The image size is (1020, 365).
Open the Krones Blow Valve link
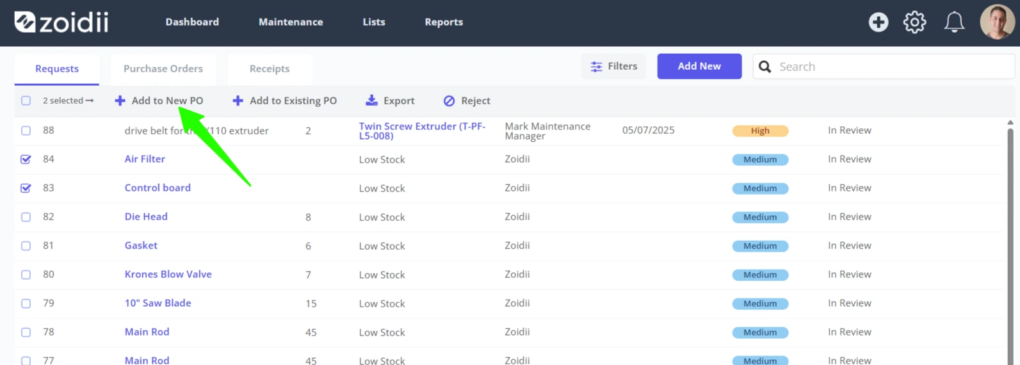pyautogui.click(x=168, y=274)
